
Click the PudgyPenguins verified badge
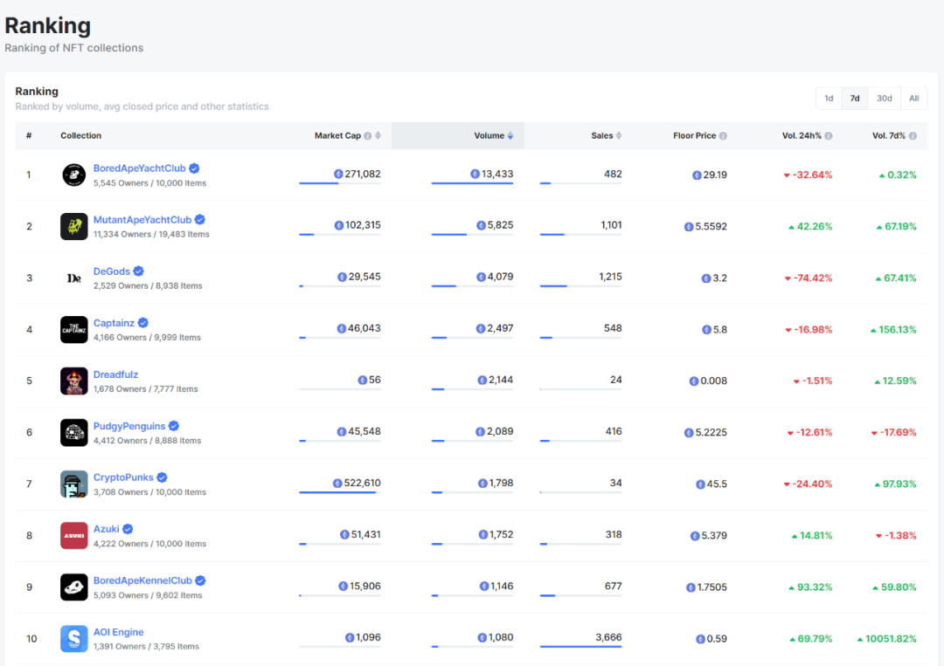[x=173, y=426]
